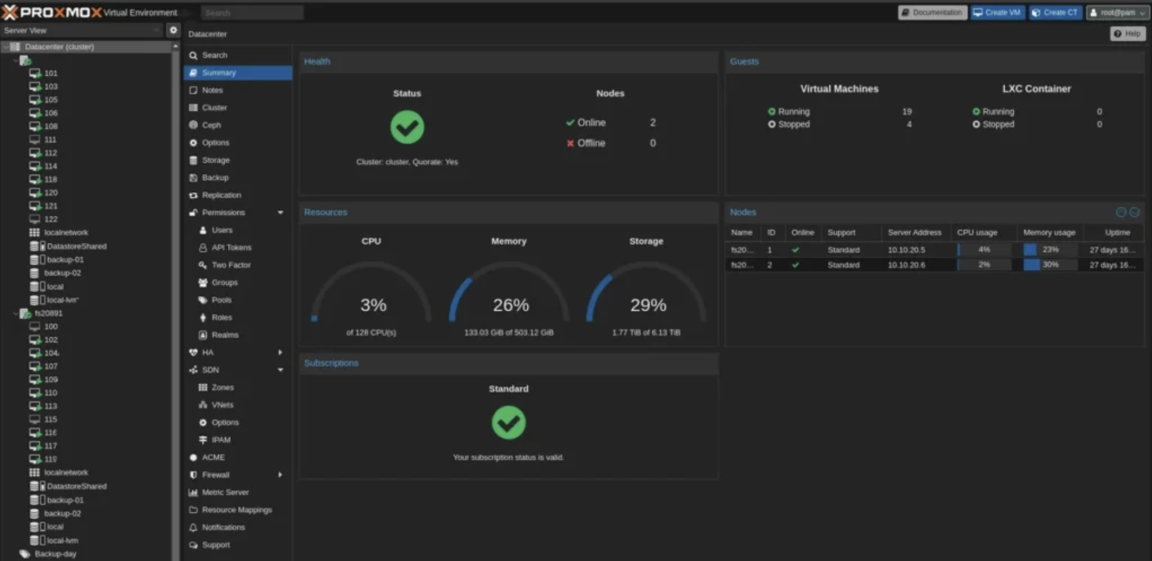The height and width of the screenshot is (561, 1152).
Task: Click the Resource Mappings folder icon
Action: coord(193,510)
